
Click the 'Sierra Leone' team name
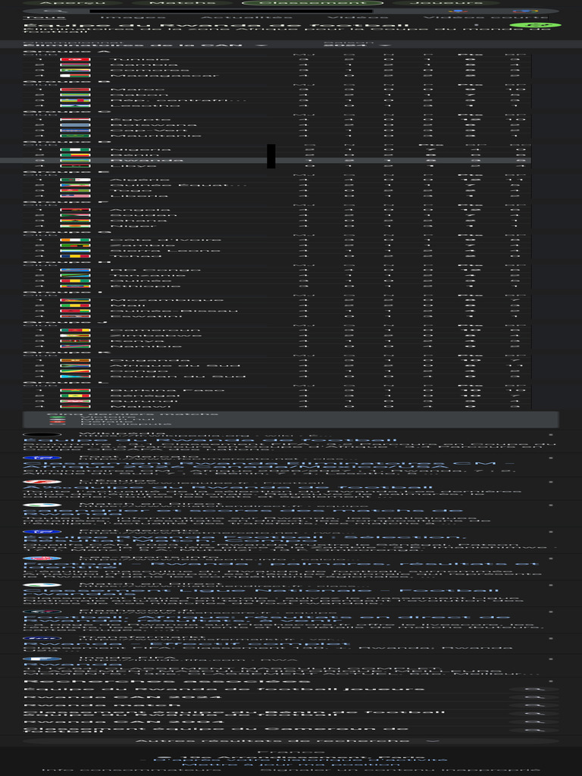pos(164,250)
